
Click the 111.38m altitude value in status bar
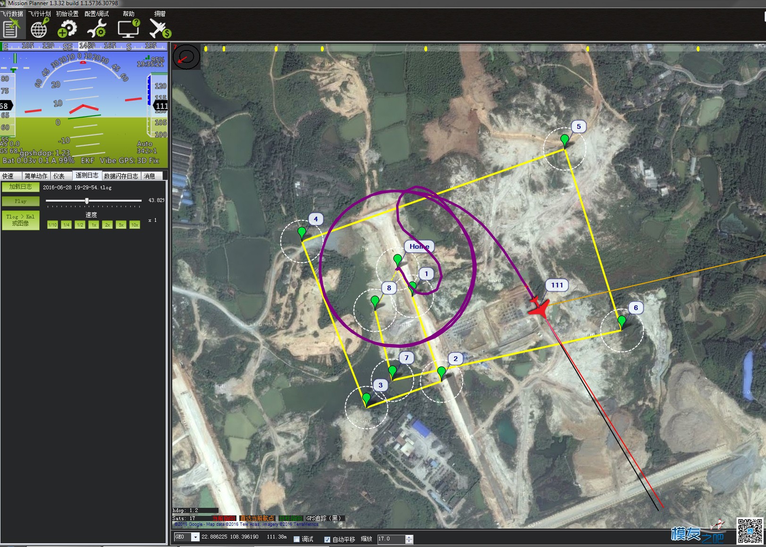pos(277,537)
